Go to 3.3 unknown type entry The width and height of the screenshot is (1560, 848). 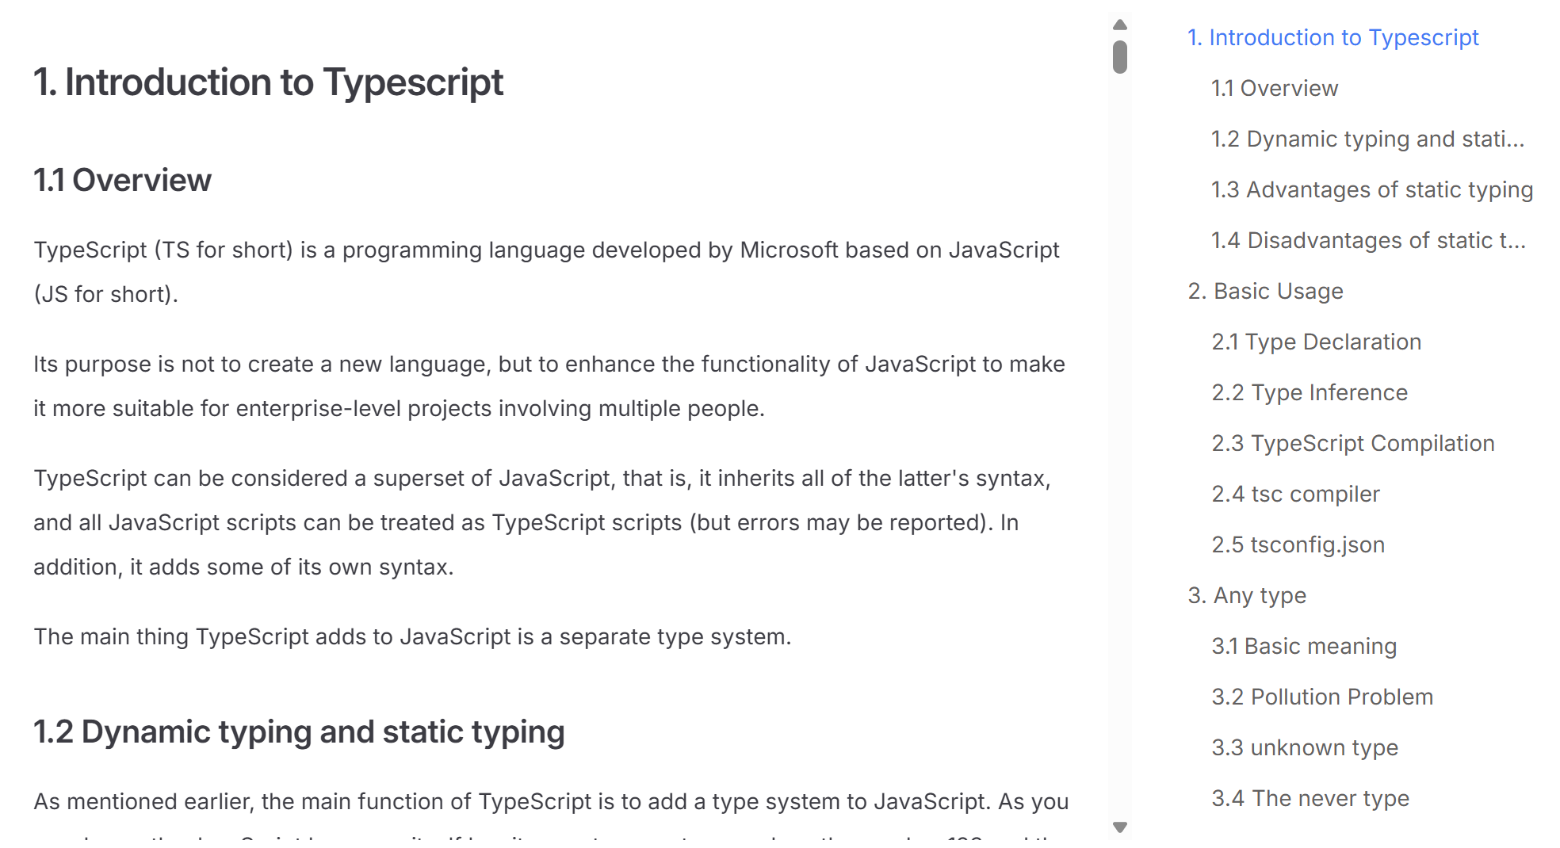click(x=1305, y=747)
